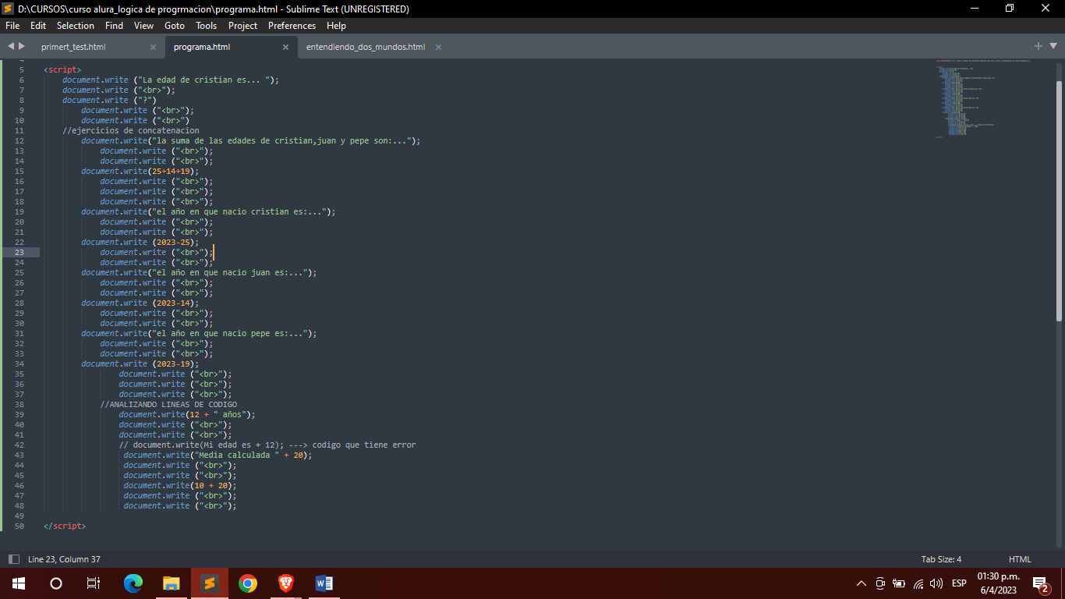Click the vertical scrollbar of the editor
The width and height of the screenshot is (1065, 599).
[x=1059, y=200]
